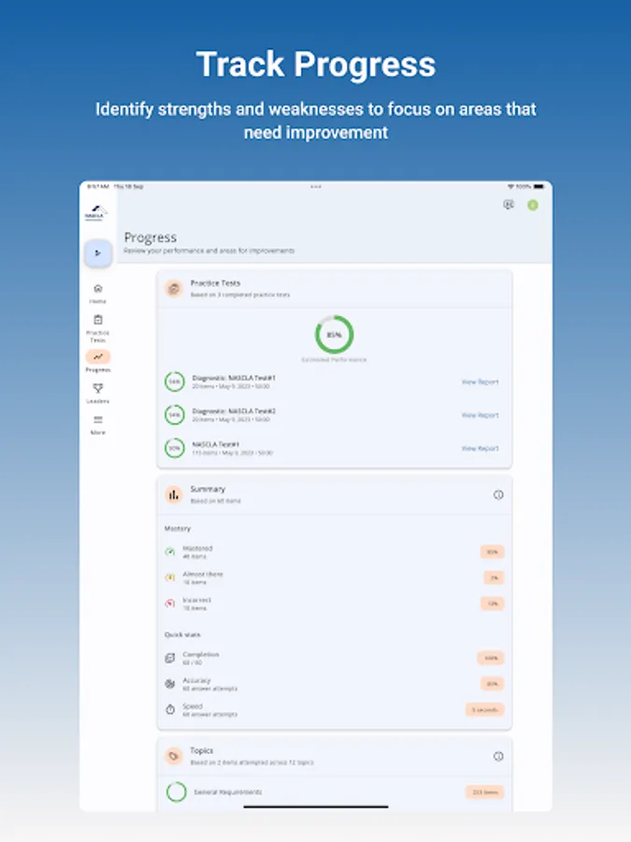Viewport: 631px width, 842px height.
Task: View Report for NASCLA Test#1
Action: [480, 448]
